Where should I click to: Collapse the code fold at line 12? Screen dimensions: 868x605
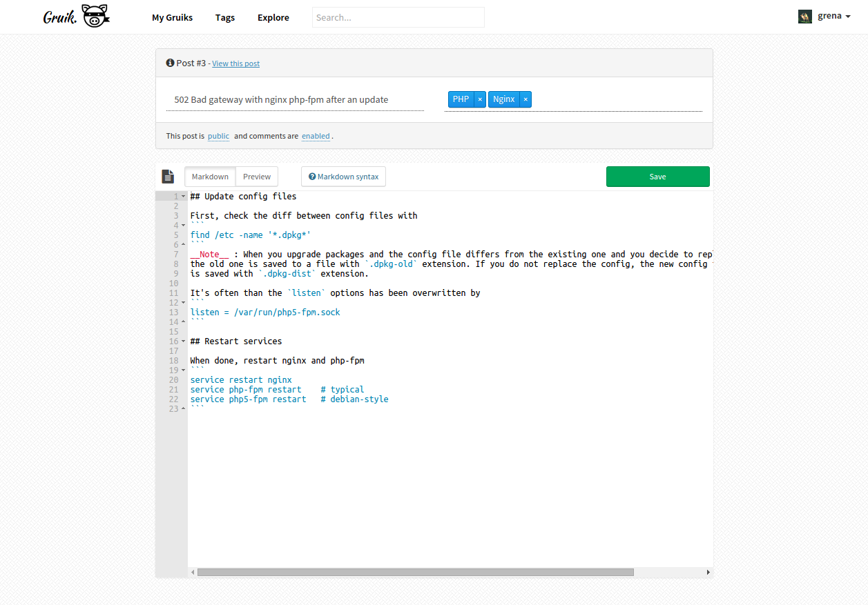tap(183, 302)
